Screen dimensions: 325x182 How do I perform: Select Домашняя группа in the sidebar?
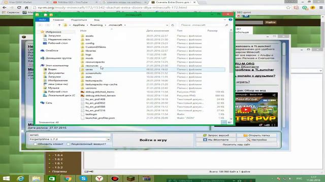56,58
